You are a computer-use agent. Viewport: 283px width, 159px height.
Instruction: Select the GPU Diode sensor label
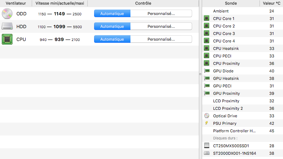point(223,71)
